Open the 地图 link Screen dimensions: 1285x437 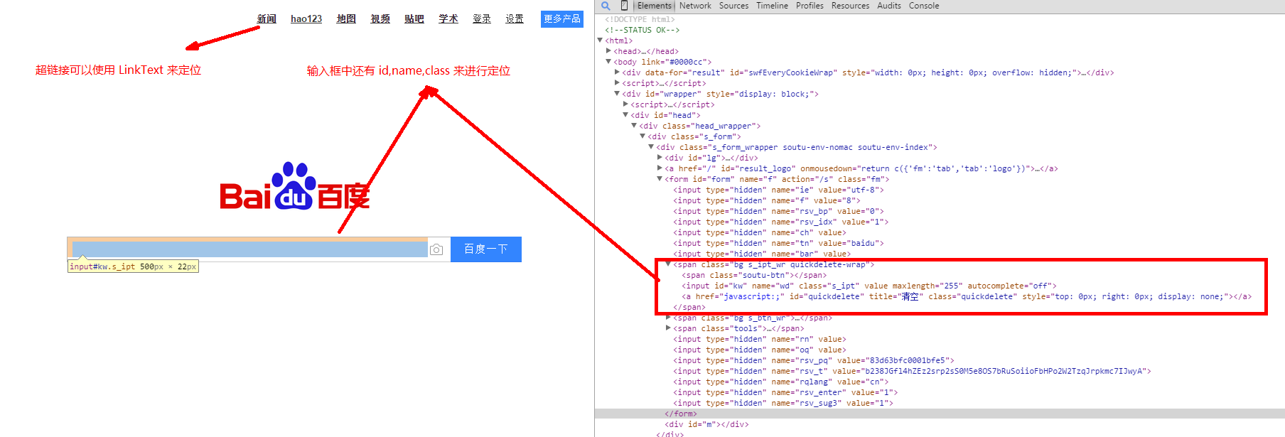pyautogui.click(x=346, y=18)
